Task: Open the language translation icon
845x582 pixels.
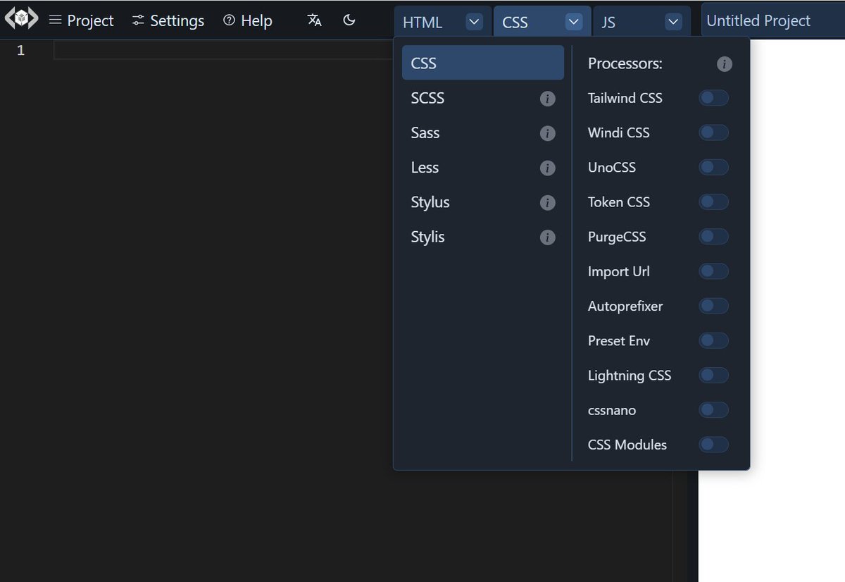Action: 315,20
